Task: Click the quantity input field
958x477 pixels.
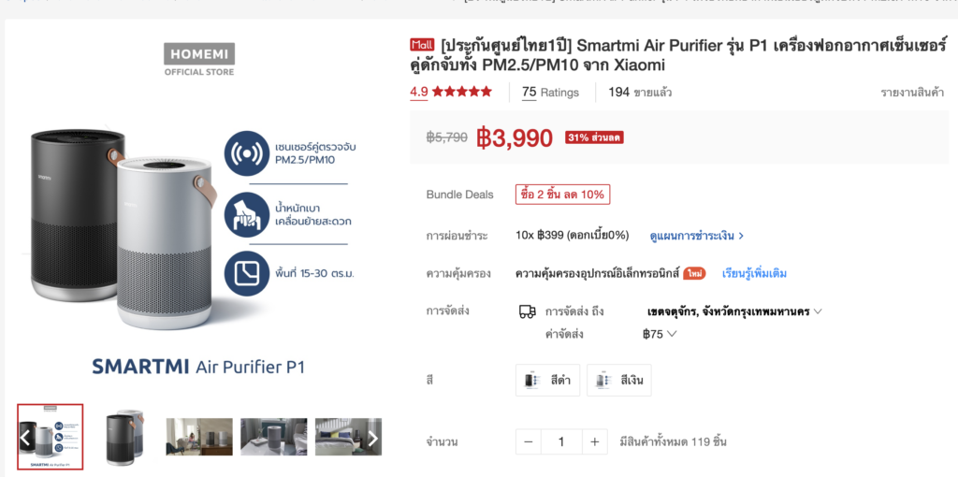Action: pos(561,441)
